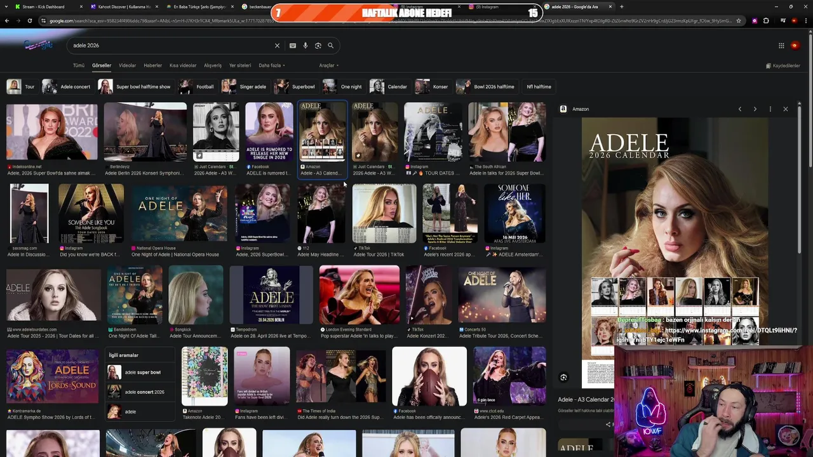The image size is (813, 457).
Task: Show previous image in preview panel
Action: pyautogui.click(x=740, y=109)
